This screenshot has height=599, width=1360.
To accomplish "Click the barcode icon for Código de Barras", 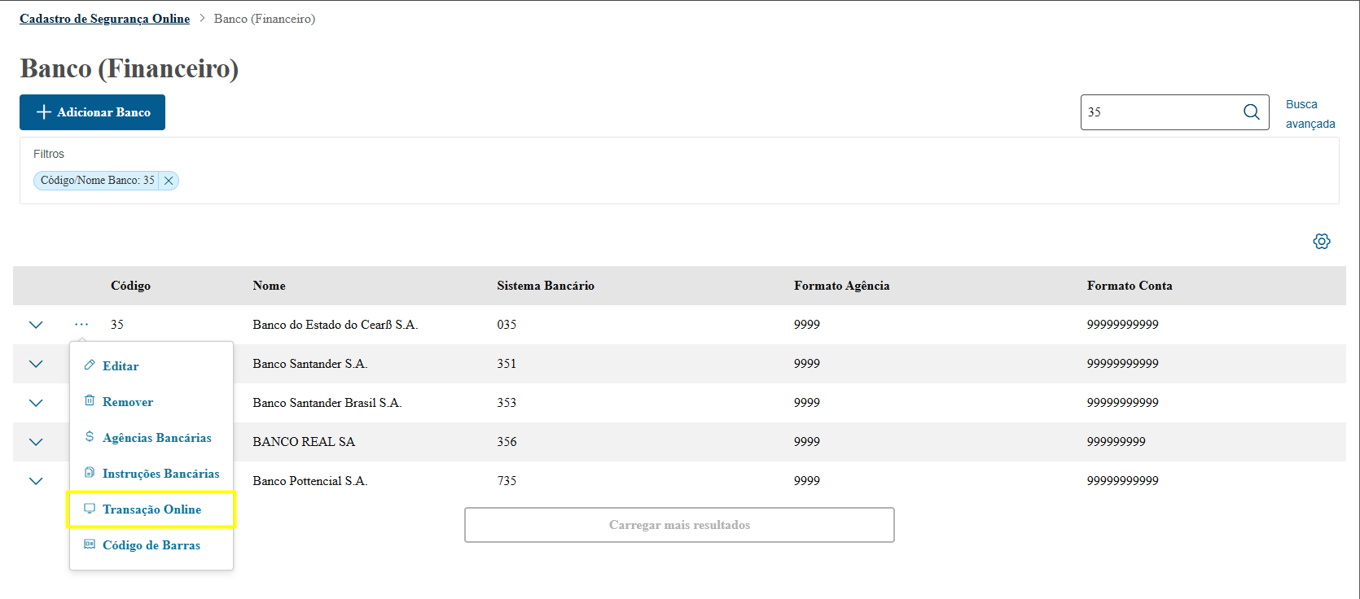I will (x=90, y=544).
